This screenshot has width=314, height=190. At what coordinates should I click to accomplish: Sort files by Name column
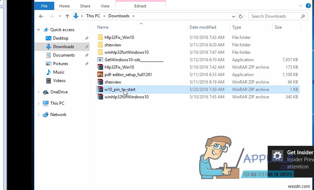(103, 27)
